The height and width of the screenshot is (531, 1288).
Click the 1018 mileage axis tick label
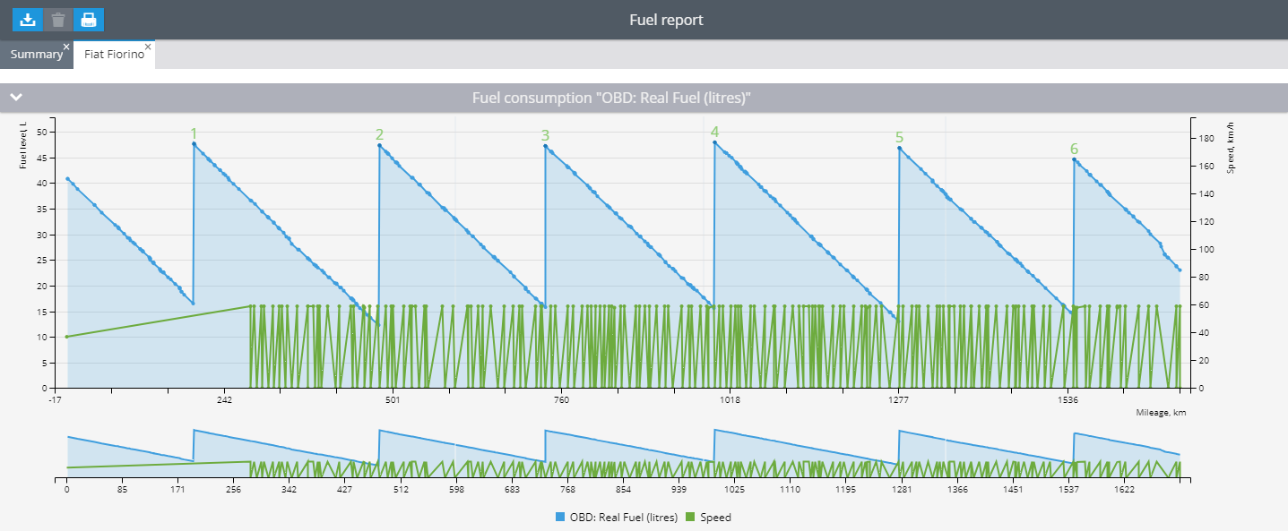(x=730, y=399)
